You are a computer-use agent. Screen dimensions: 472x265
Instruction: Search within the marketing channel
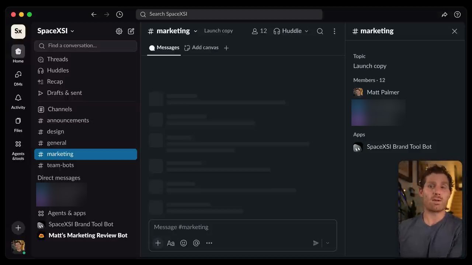tap(320, 31)
